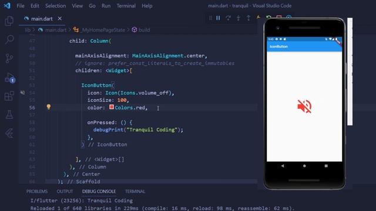
Task: Open the File menu
Action: pyautogui.click(x=21, y=6)
